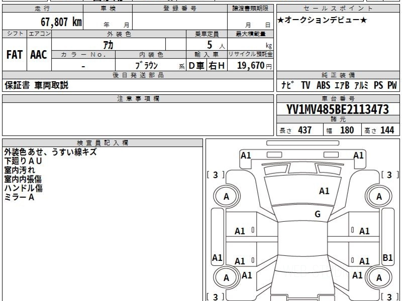The width and height of the screenshot is (402, 301).
Task: Click the PS equipment label
Action: 379,85
